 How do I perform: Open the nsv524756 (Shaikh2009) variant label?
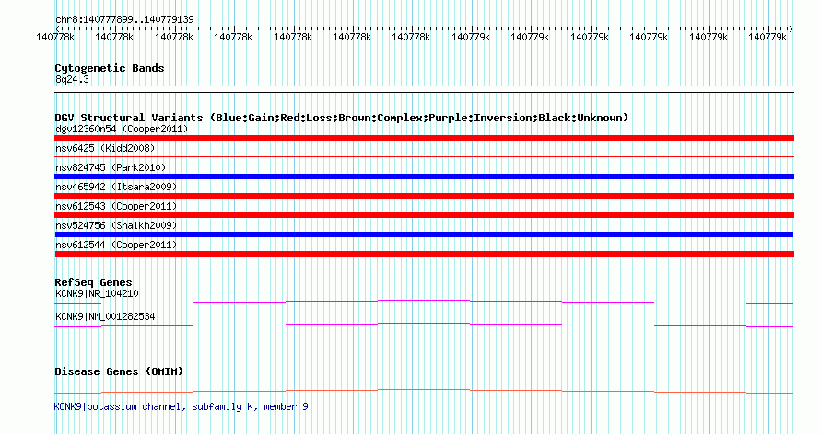(116, 225)
